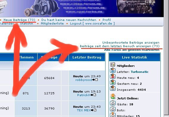Show Unbeantwortete Beiträge anzeigen
The height and width of the screenshot is (117, 169).
click(x=131, y=42)
